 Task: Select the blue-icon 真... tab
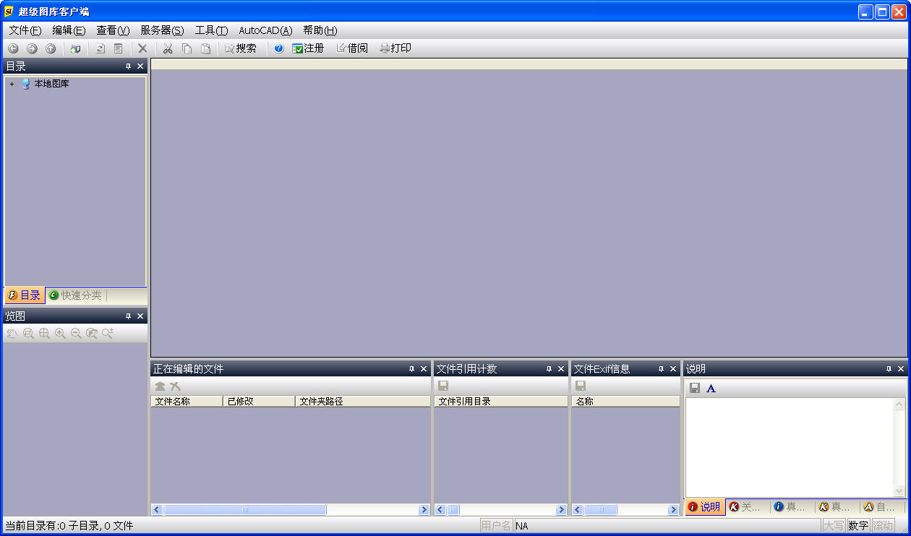792,507
